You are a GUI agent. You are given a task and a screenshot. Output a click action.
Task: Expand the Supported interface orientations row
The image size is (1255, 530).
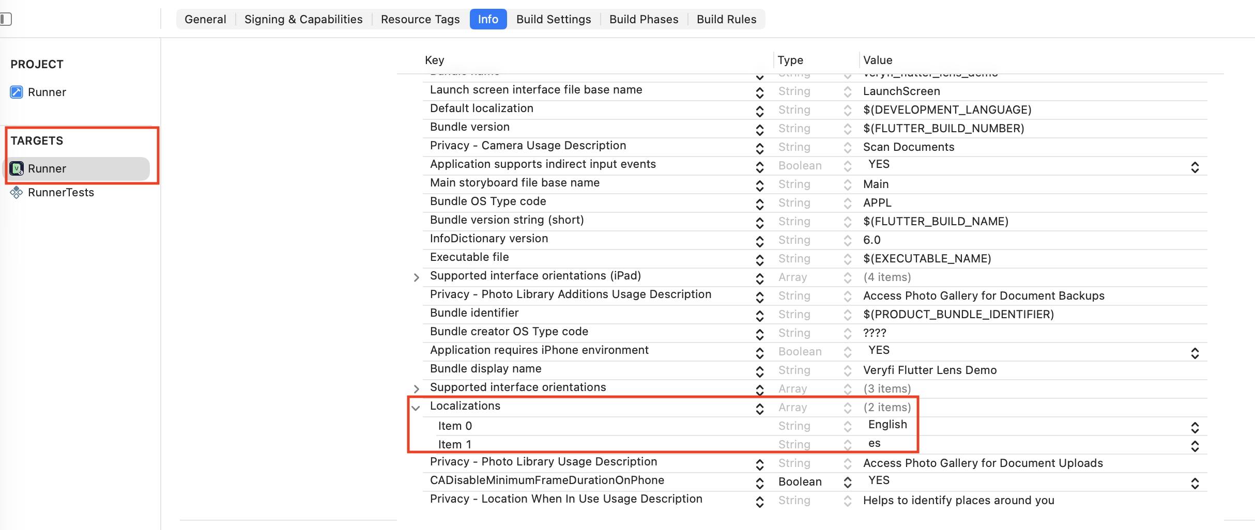(417, 388)
